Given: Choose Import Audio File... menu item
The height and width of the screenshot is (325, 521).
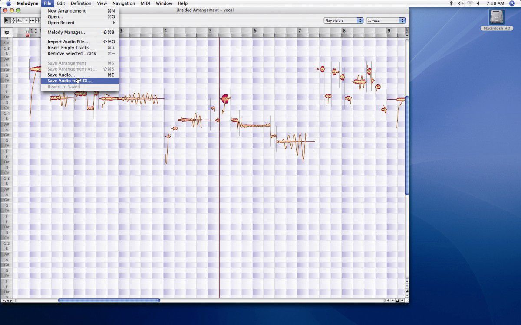Looking at the screenshot, I should point(80,42).
